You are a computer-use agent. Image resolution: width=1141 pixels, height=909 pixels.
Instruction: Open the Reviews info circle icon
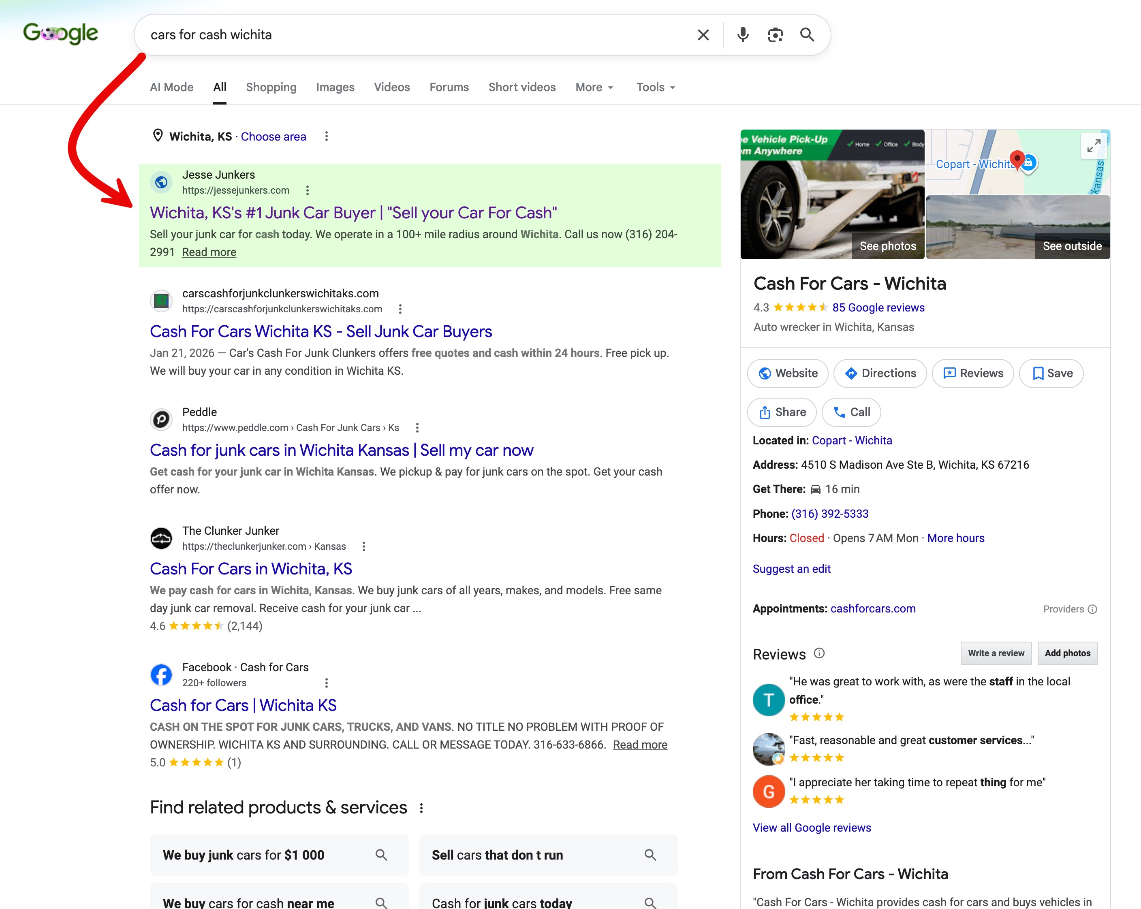click(x=819, y=653)
